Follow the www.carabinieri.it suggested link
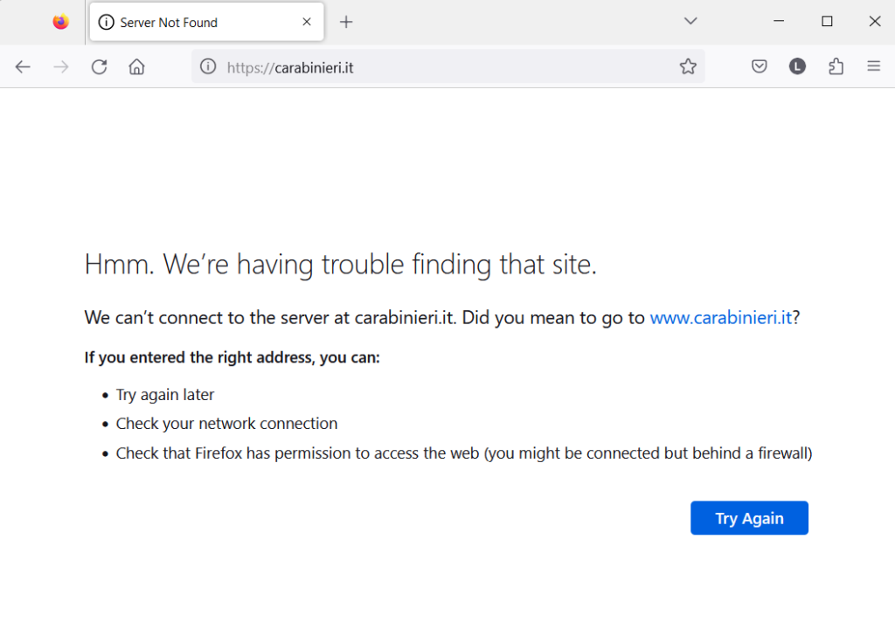This screenshot has height=629, width=895. (x=720, y=318)
